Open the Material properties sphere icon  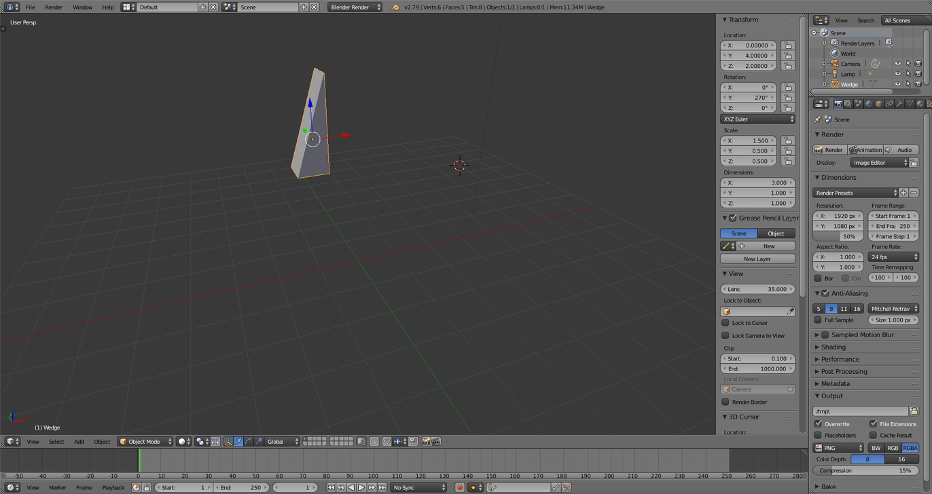point(920,103)
